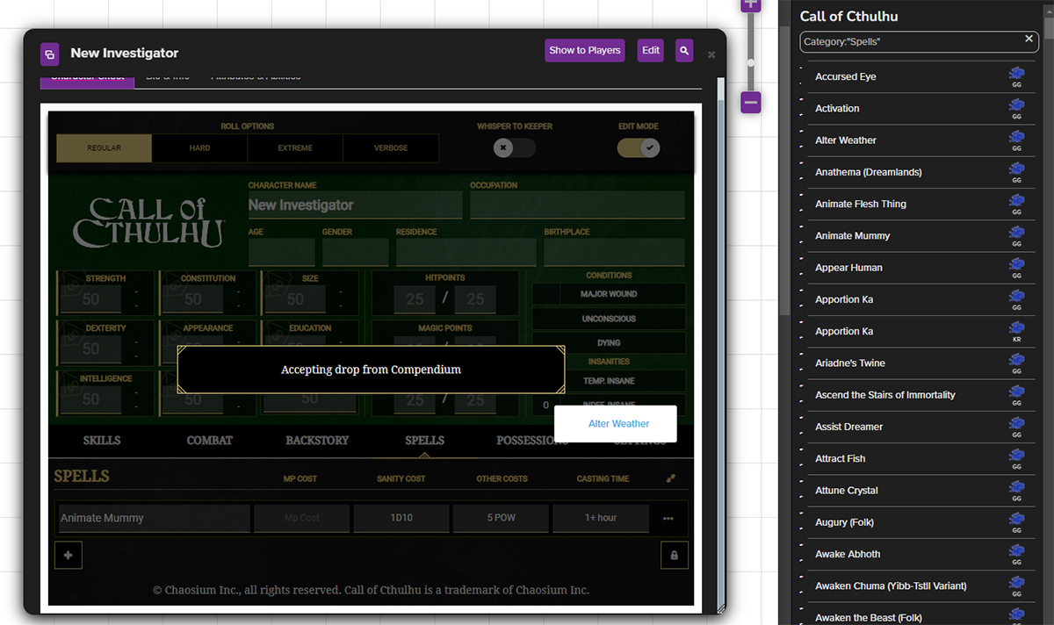The image size is (1054, 625).
Task: Click the canvas zoom slider handle
Action: coord(750,63)
